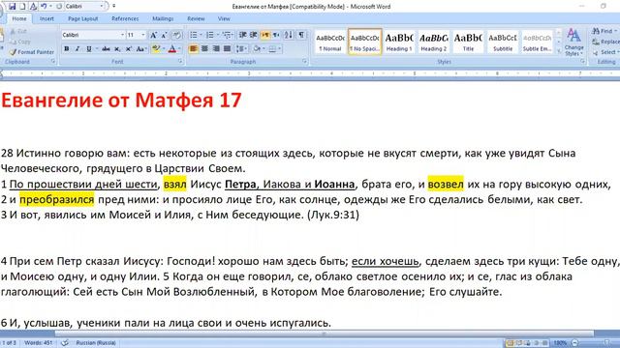Apply the Normal style
The width and height of the screenshot is (620, 348).
pyautogui.click(x=330, y=42)
